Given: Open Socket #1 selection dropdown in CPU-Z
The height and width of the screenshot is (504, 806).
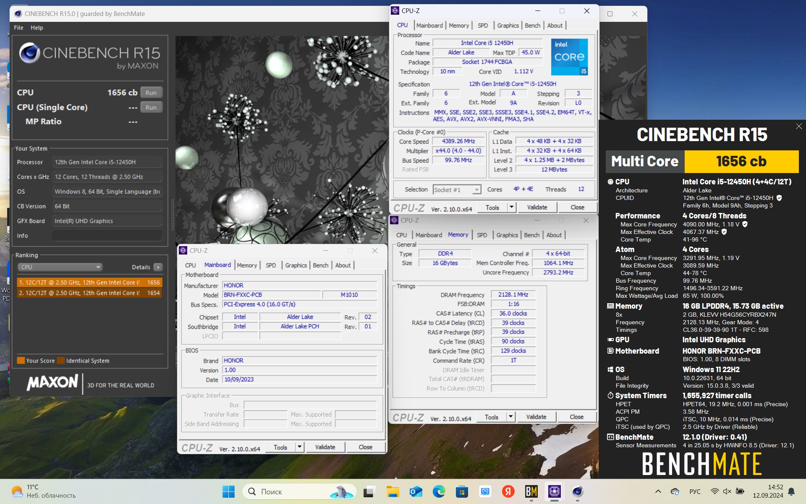Looking at the screenshot, I should click(x=457, y=190).
